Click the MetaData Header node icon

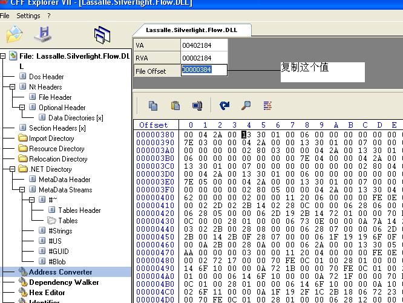[x=33, y=179]
